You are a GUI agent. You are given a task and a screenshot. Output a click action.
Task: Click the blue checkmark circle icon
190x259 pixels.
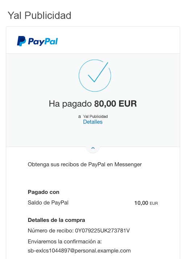coord(95,76)
